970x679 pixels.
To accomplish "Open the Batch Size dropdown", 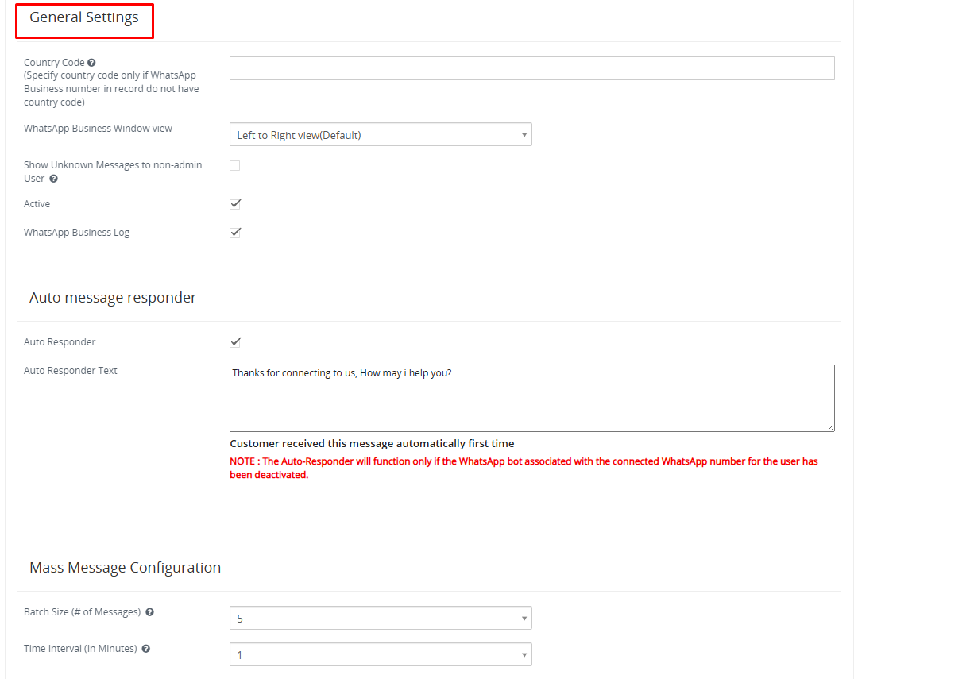I will pyautogui.click(x=381, y=618).
